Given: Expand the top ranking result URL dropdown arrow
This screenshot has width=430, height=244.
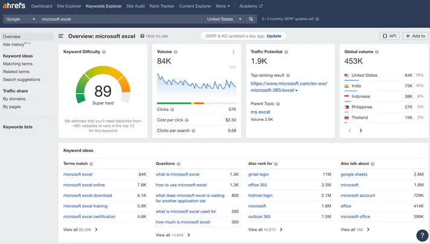Looking at the screenshot, I should click(x=297, y=91).
